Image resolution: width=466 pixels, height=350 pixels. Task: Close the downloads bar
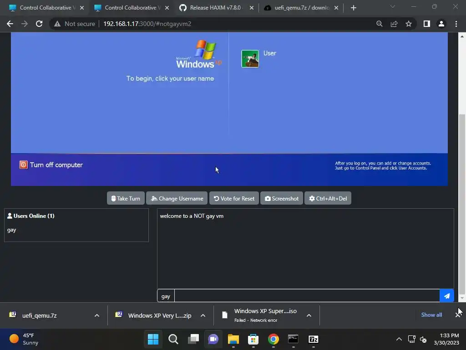click(x=458, y=315)
